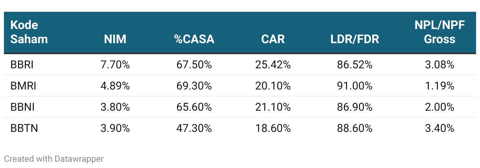The image size is (480, 168).
Task: Select the BBRI stock code cell
Action: coord(22,65)
